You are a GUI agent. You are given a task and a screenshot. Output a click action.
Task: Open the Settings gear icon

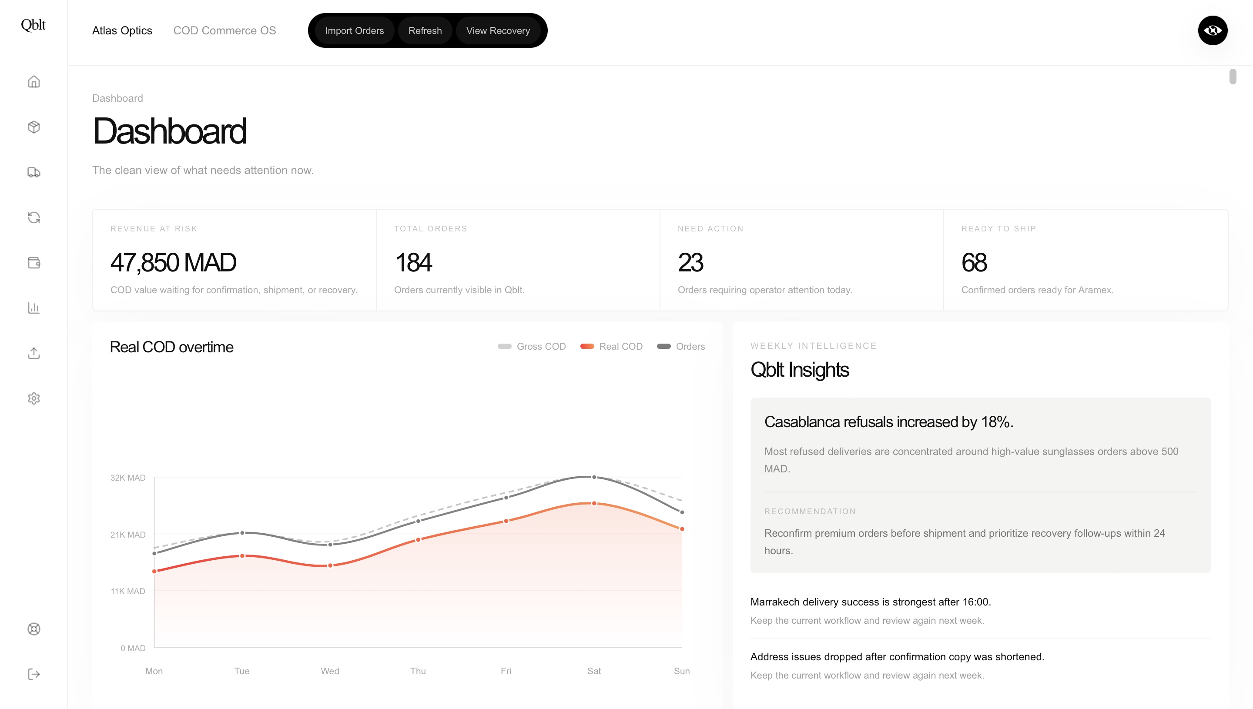pyautogui.click(x=34, y=398)
